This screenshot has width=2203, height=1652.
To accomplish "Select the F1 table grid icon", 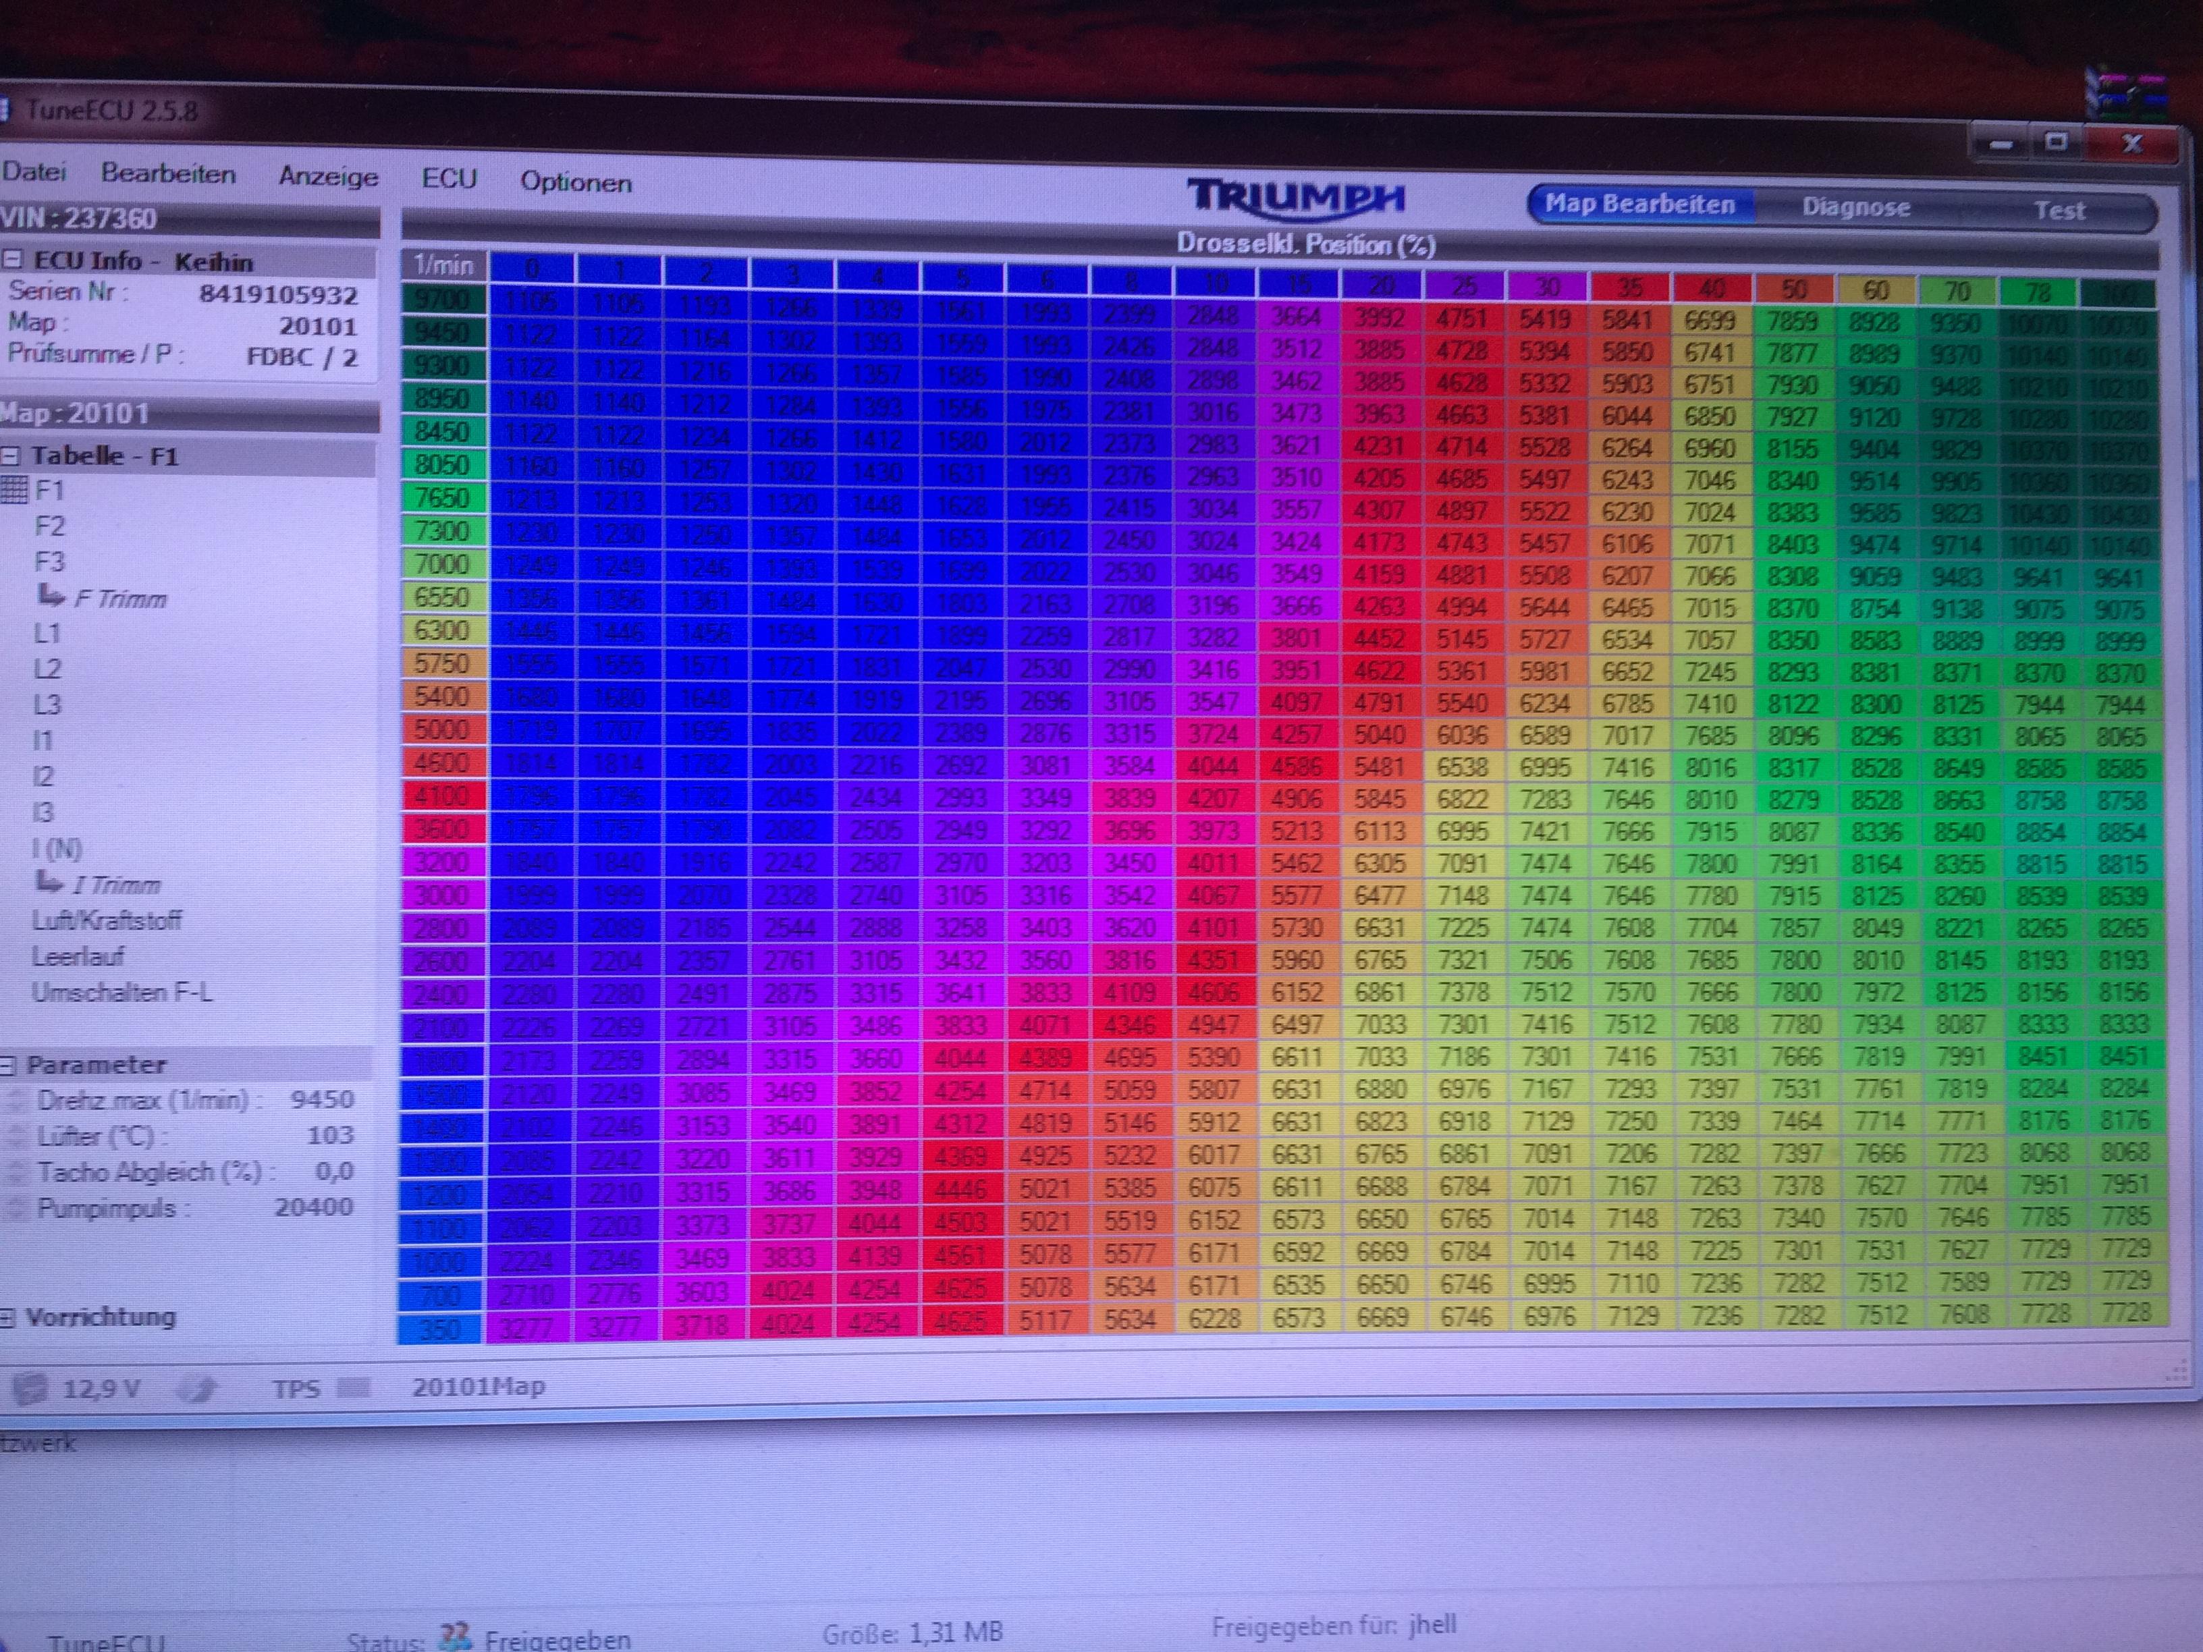I will click(x=15, y=489).
